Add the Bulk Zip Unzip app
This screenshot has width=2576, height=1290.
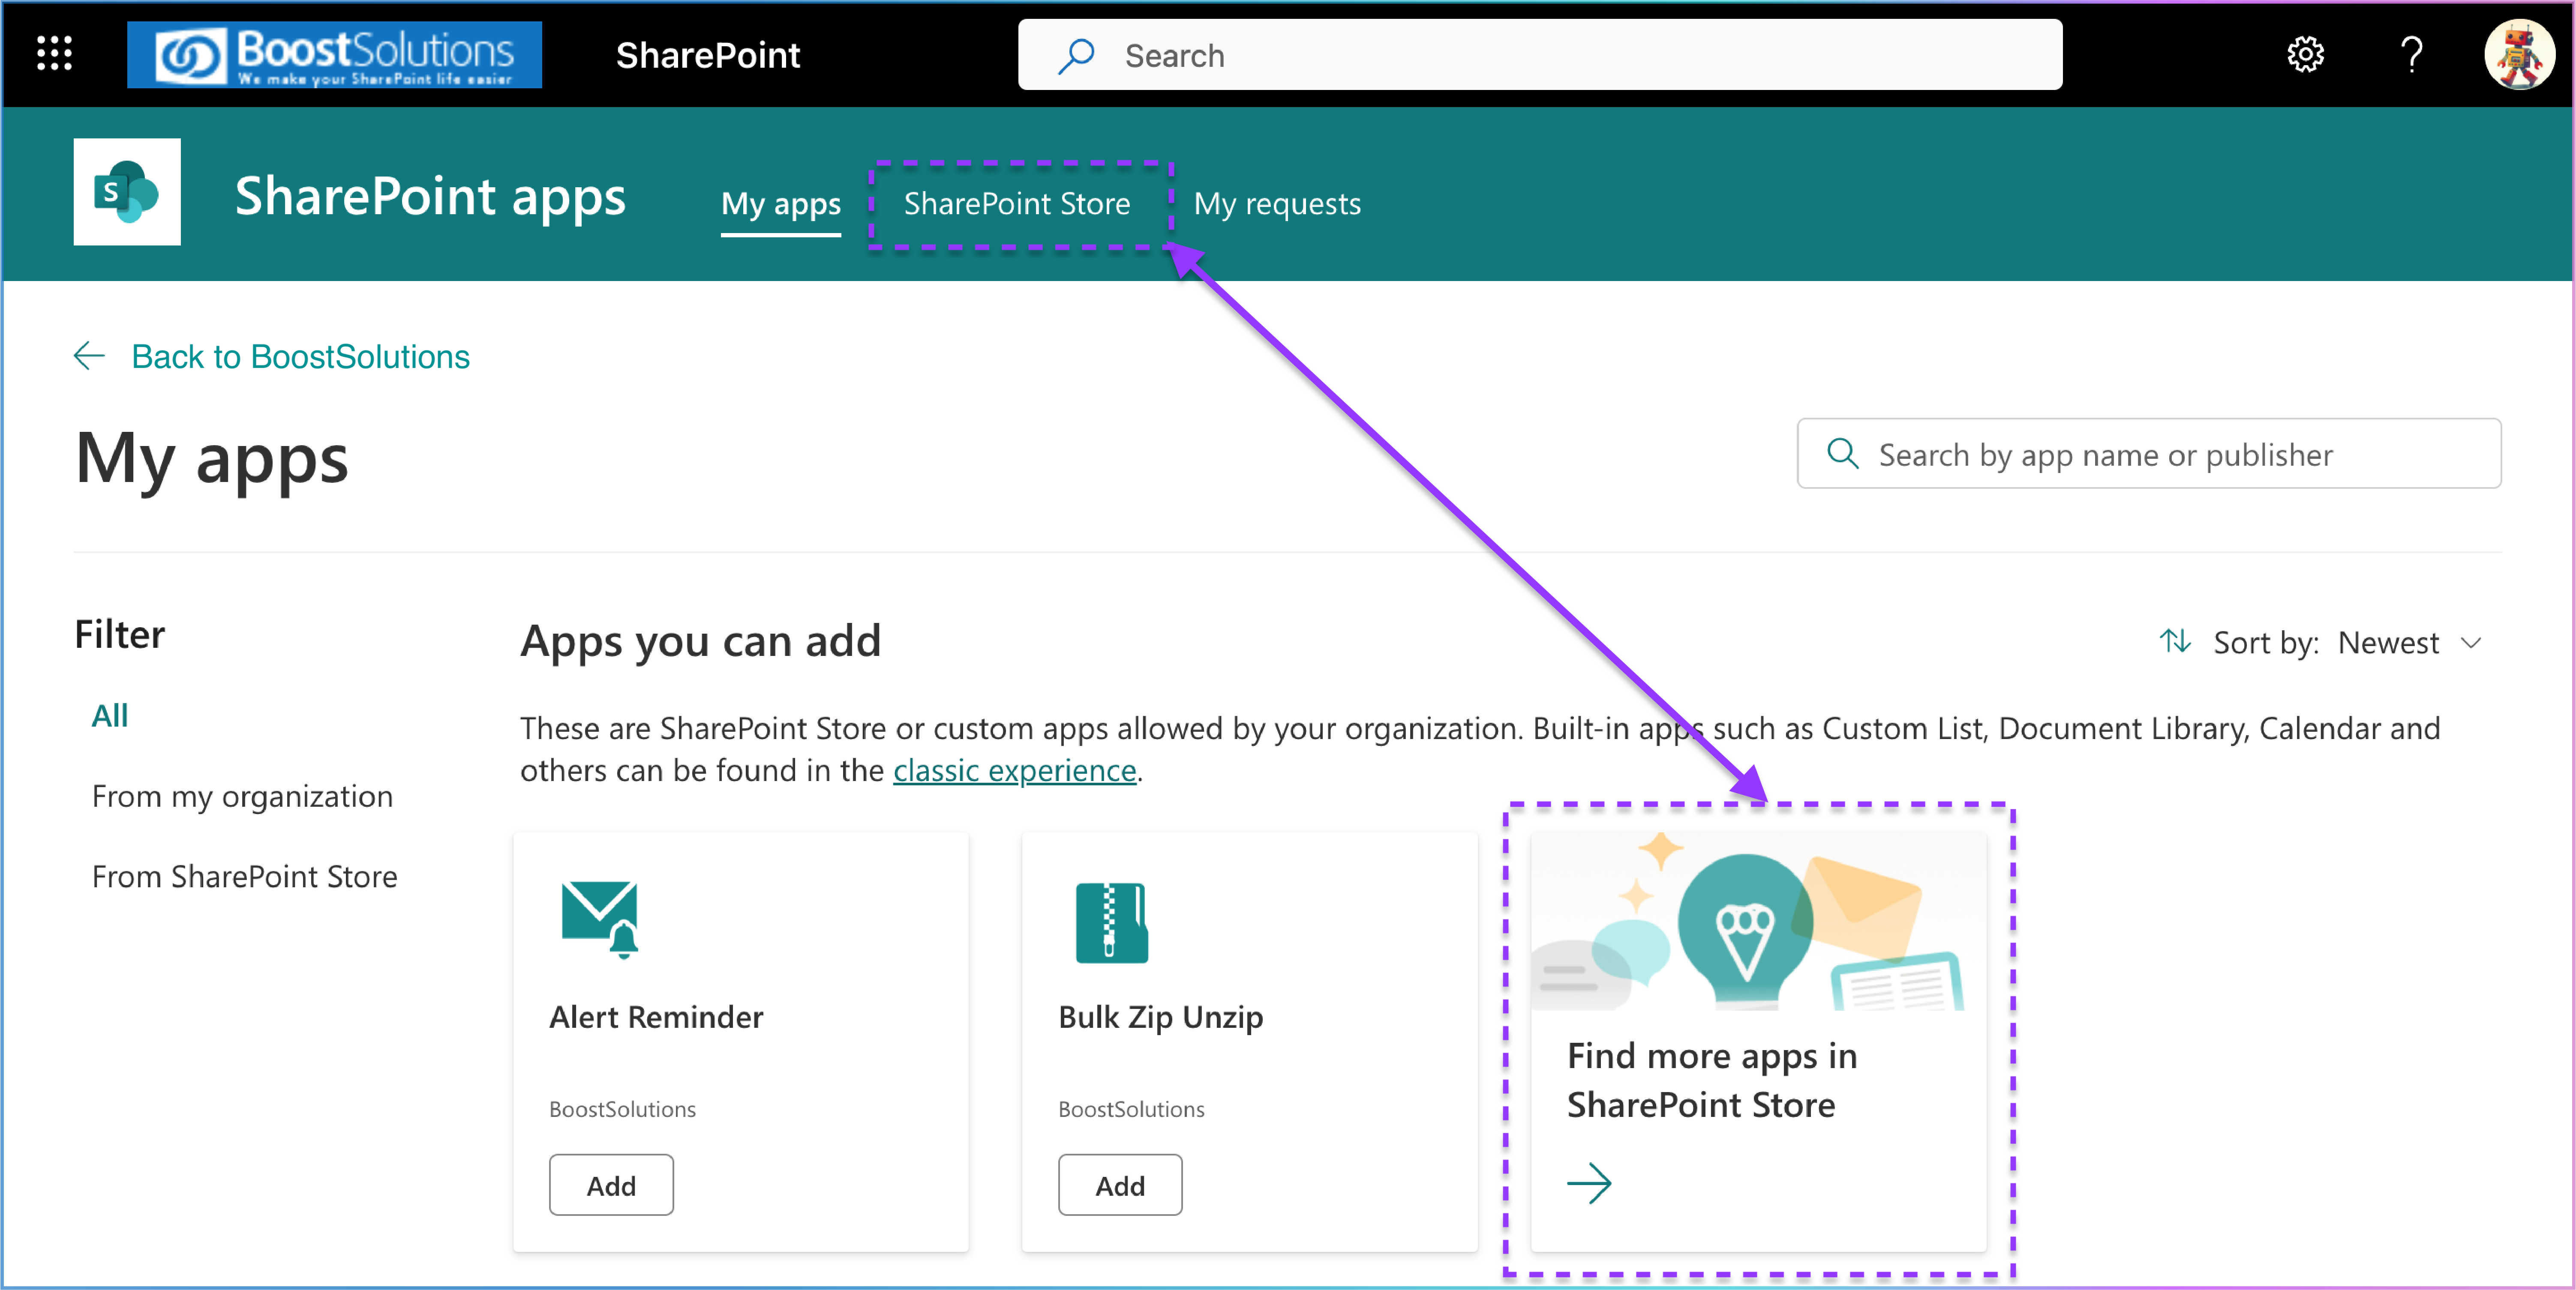[1120, 1185]
